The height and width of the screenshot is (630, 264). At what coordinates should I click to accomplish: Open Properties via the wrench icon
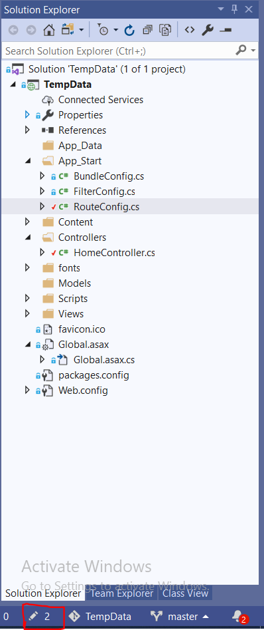(x=208, y=30)
